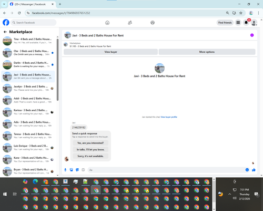Show hidden system tray icons chevron

pos(229,194)
